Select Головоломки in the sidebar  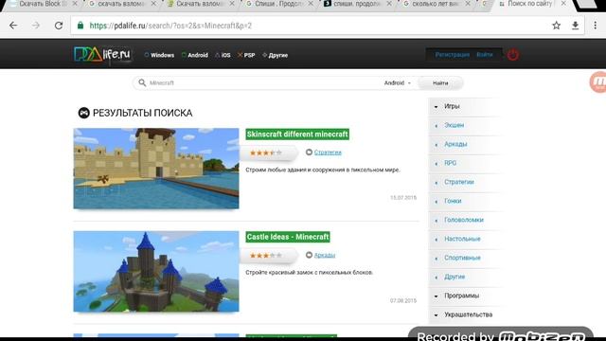coord(464,220)
